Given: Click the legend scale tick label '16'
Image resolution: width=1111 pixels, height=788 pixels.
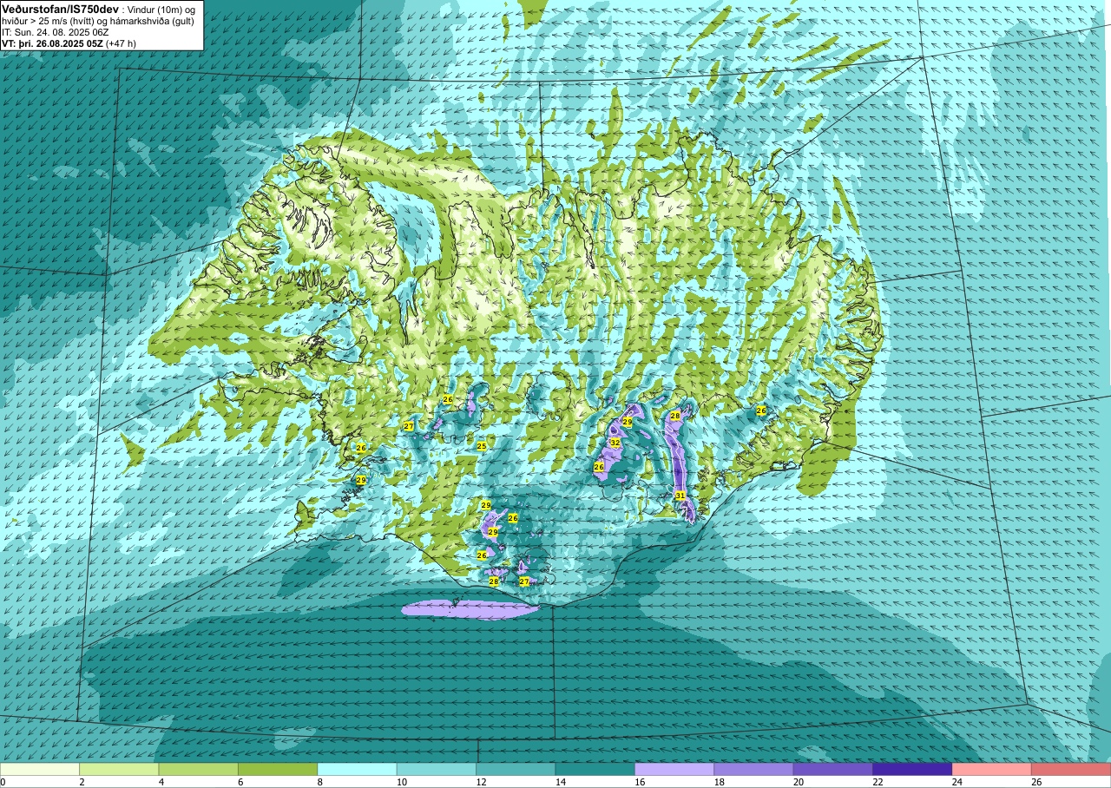Looking at the screenshot, I should 640,782.
